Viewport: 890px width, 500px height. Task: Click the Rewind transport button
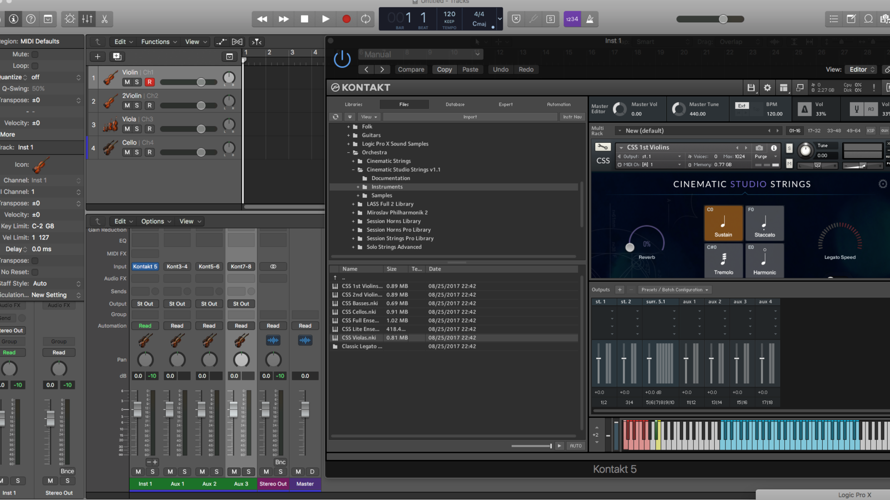(x=262, y=19)
